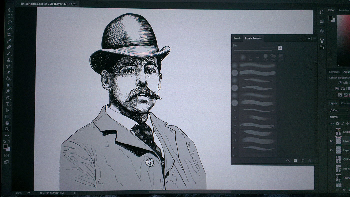Pick the Crop tool
Viewport: 350px width, 197px height.
click(x=9, y=34)
